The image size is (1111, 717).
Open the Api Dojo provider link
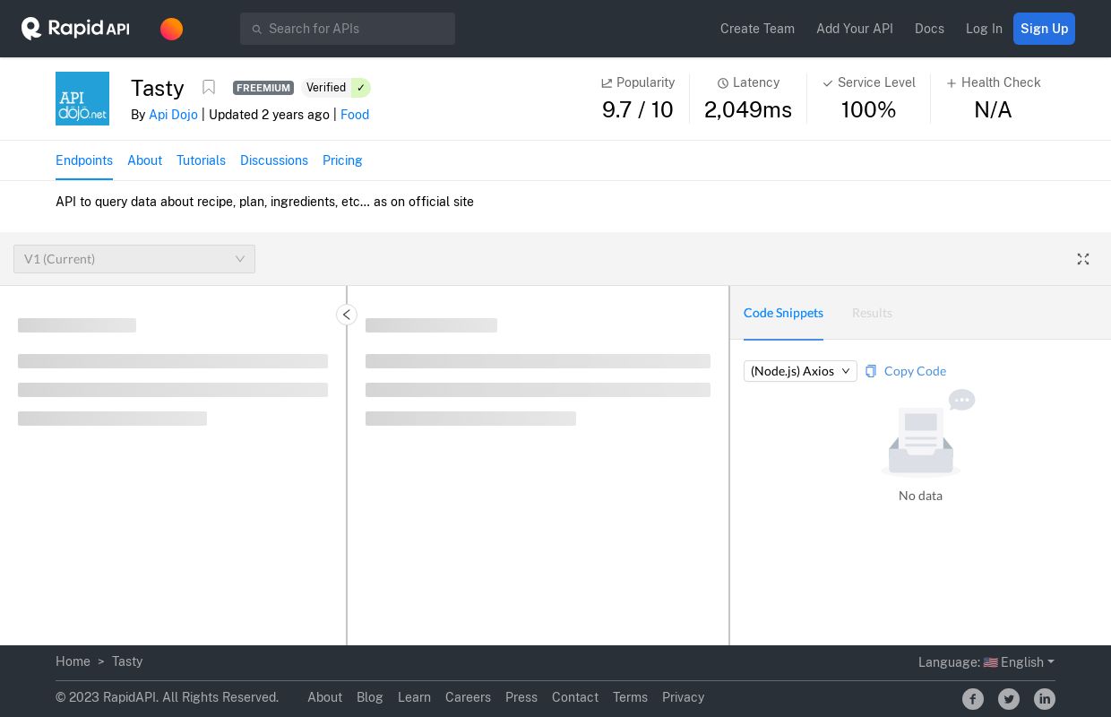pos(173,115)
